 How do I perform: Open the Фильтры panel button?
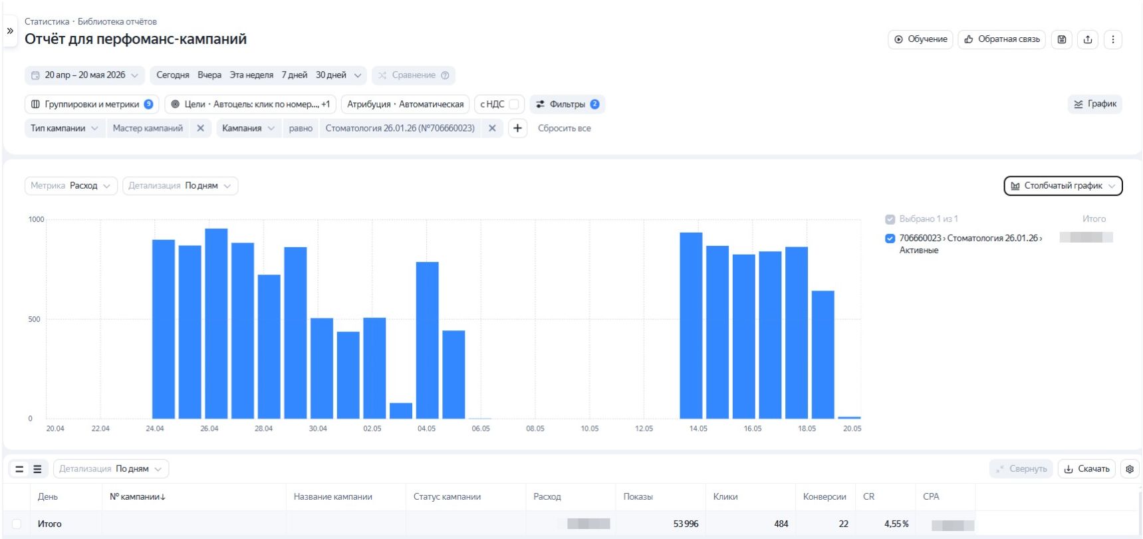pyautogui.click(x=567, y=104)
